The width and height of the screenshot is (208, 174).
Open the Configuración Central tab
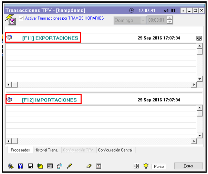115,150
